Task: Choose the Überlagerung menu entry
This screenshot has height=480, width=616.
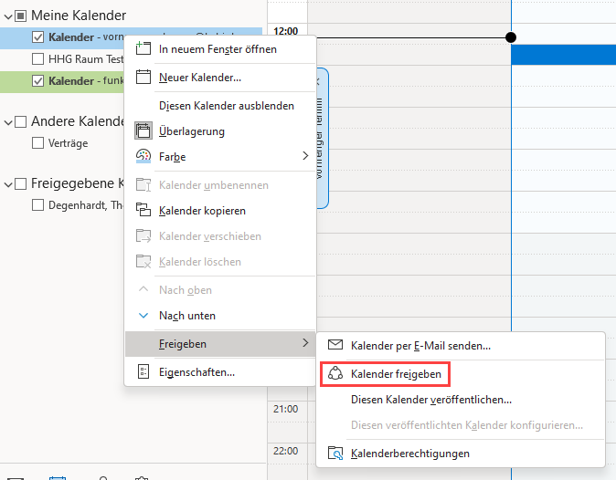Action: pyautogui.click(x=221, y=131)
